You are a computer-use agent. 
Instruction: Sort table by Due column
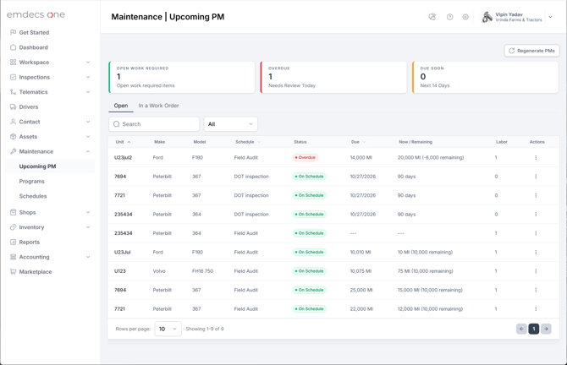(x=358, y=142)
